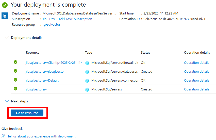The width and height of the screenshot is (216, 140).
Task: Click the Resource column header
Action: [33, 52]
